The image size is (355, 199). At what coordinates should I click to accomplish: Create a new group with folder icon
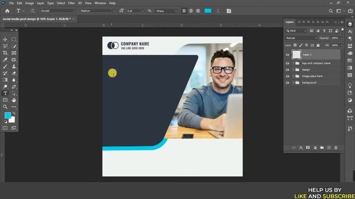(322, 148)
